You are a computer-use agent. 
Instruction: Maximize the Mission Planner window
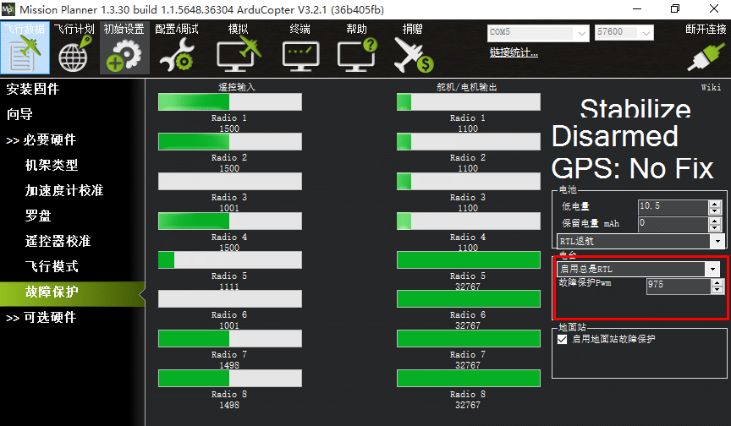(x=675, y=8)
